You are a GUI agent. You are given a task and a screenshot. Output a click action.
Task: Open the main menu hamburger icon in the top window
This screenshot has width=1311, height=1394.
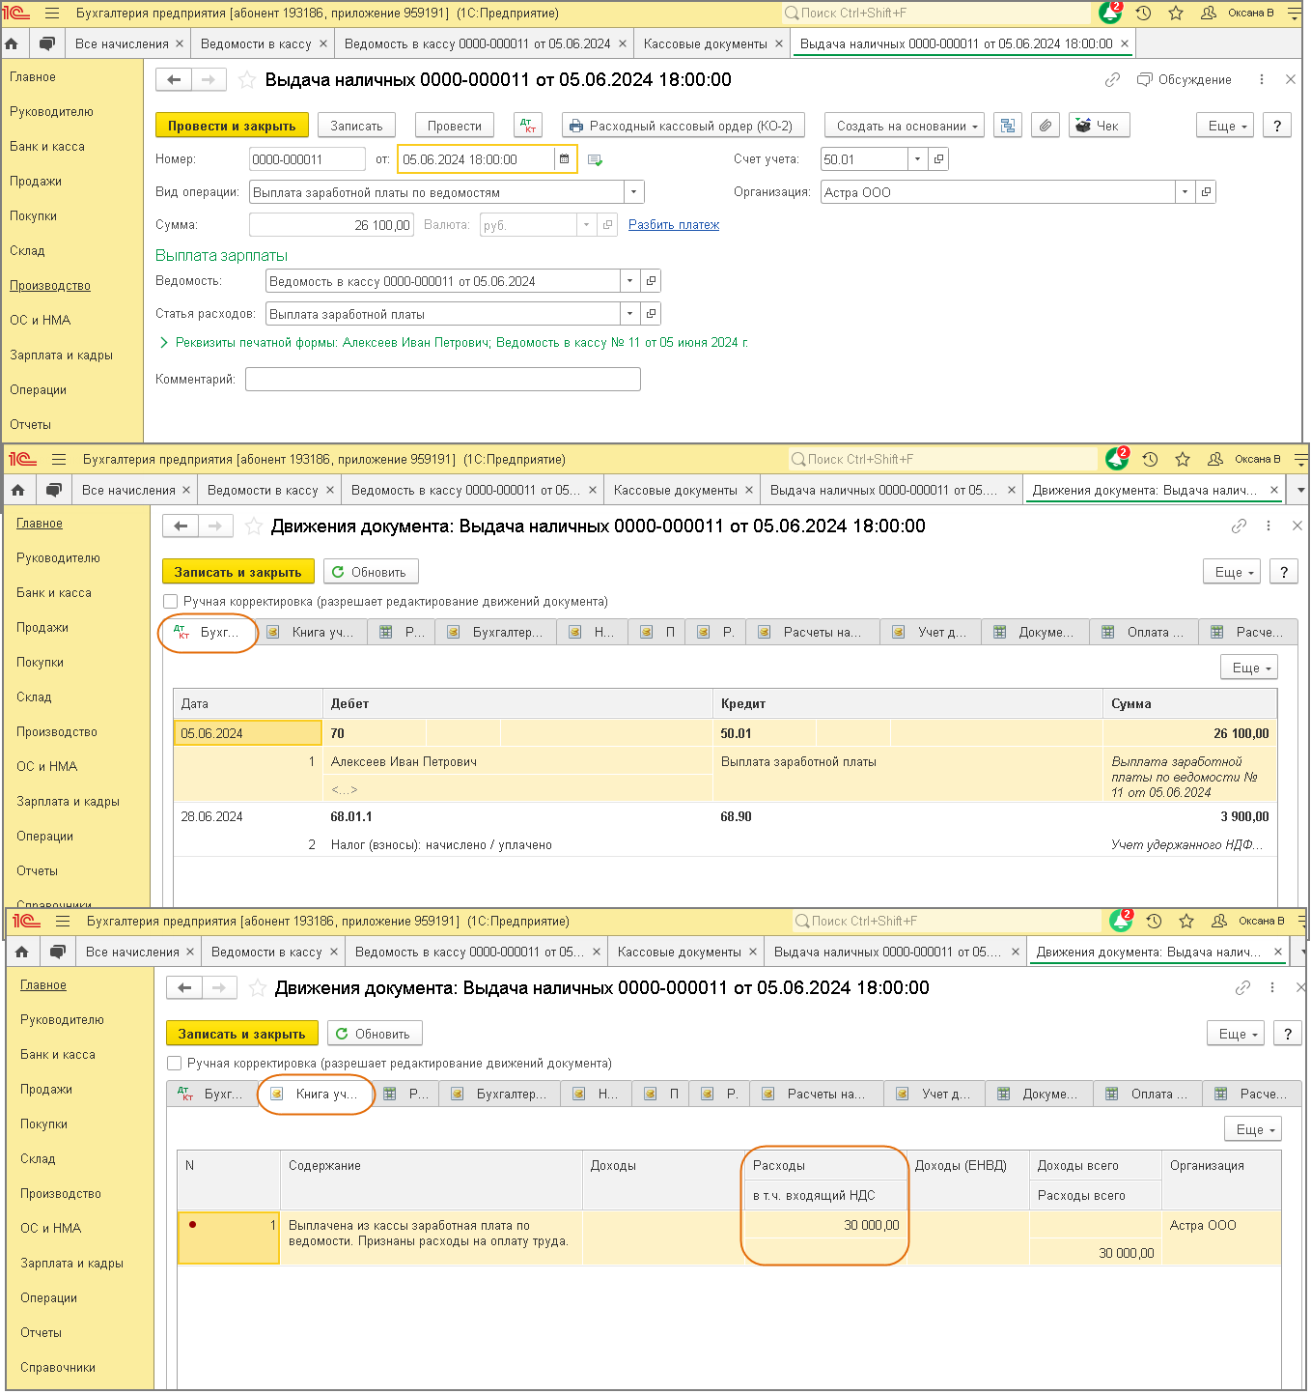pos(52,14)
